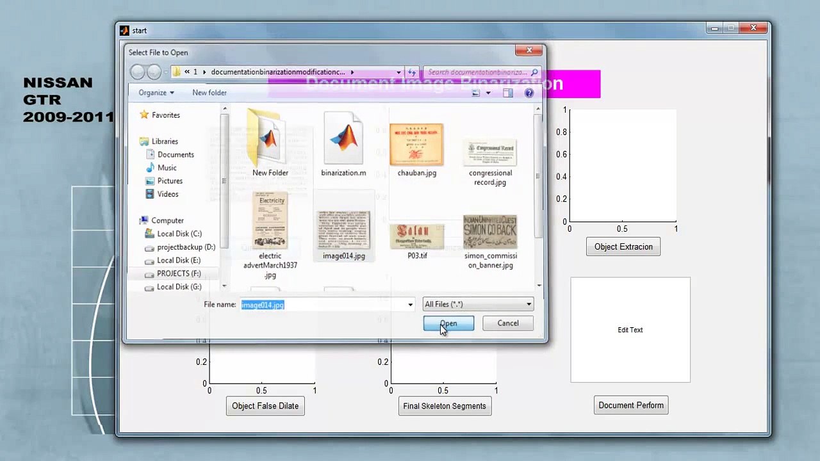Screen dimensions: 820x461
Task: Close the Select File to Open dialog
Action: coord(529,51)
